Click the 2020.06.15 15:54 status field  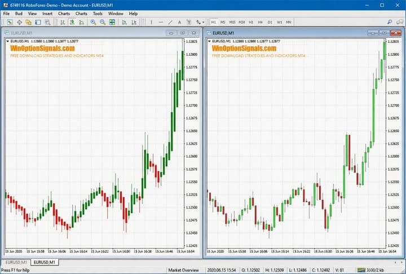coord(222,270)
